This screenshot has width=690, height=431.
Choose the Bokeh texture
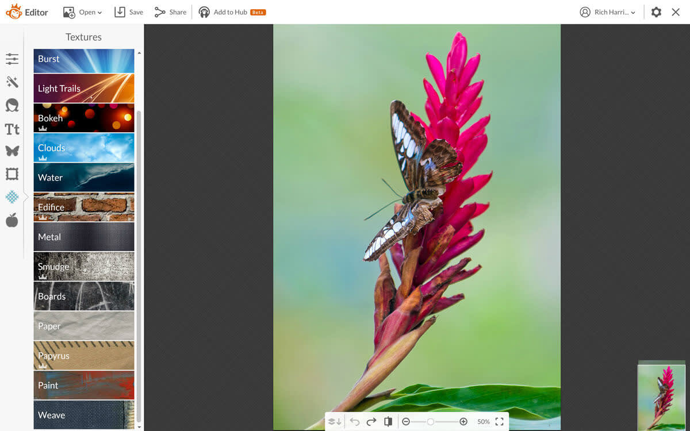coord(84,118)
